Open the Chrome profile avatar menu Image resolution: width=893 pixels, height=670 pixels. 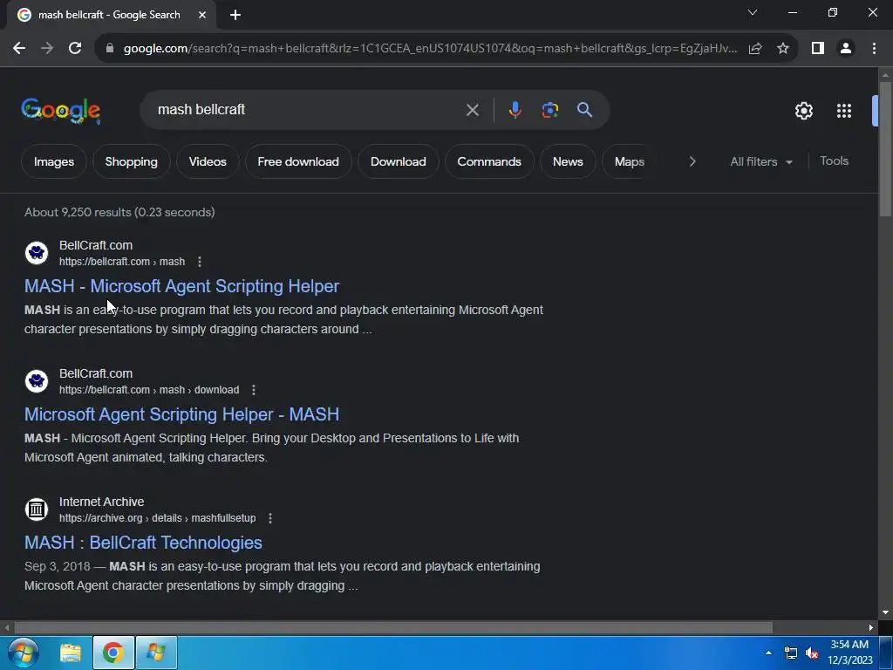pos(846,49)
